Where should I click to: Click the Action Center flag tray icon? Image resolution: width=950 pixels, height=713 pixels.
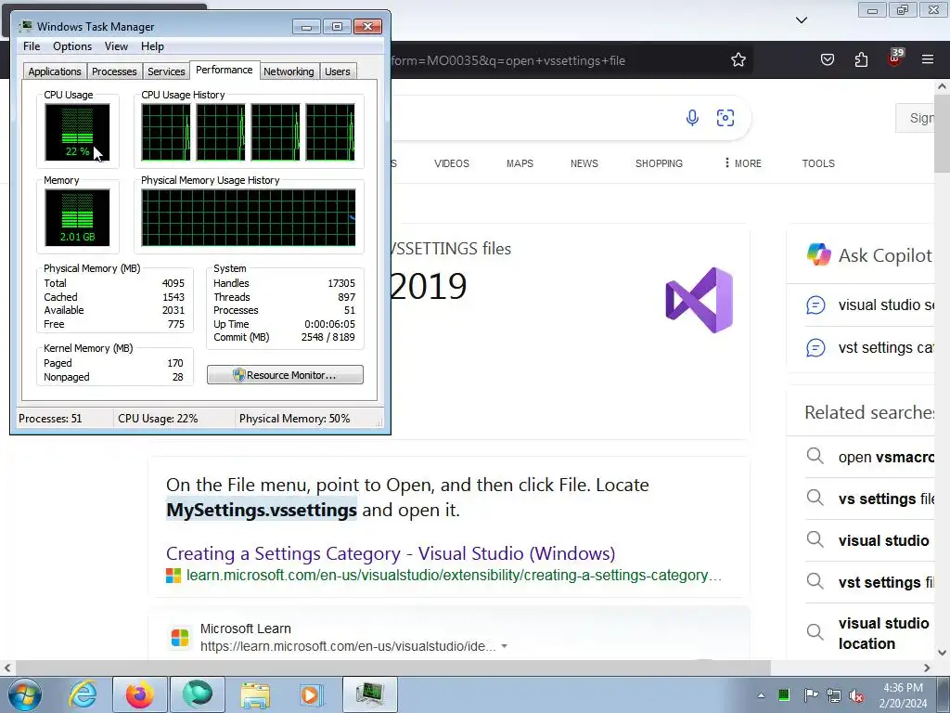tap(811, 694)
